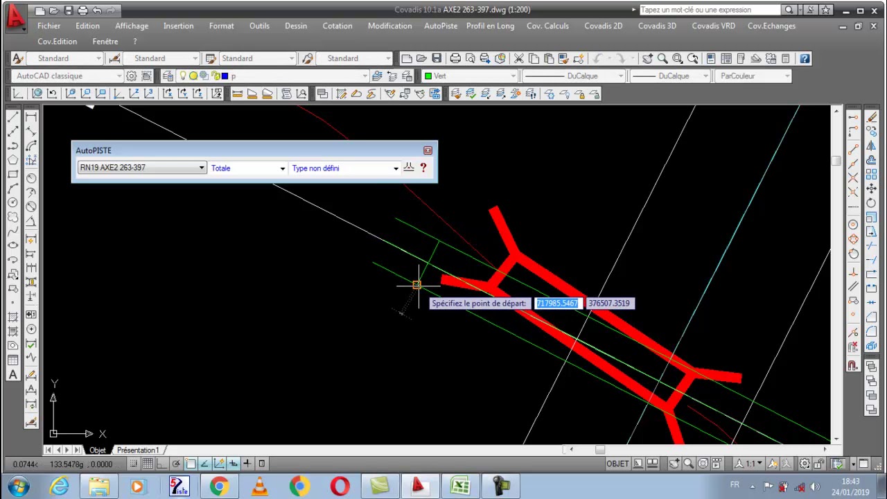
Task: Open AutoCAD help question mark icon
Action: (x=805, y=58)
